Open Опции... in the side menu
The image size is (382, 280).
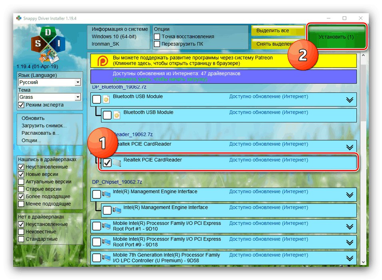[31, 140]
